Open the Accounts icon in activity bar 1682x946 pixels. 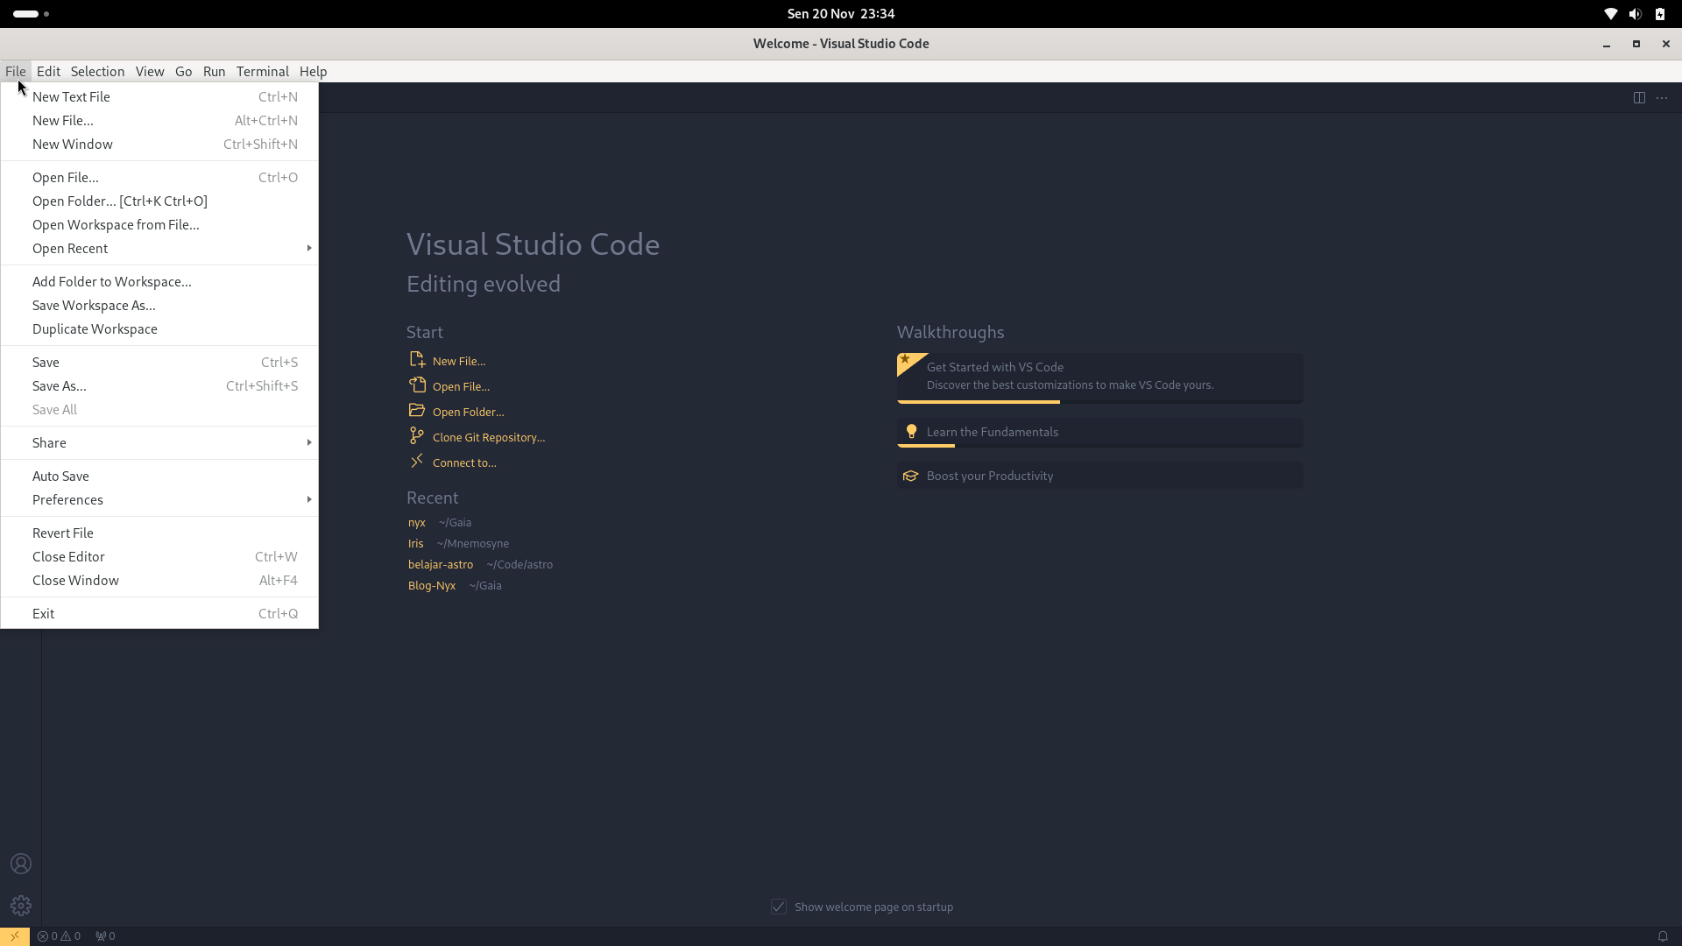click(21, 864)
